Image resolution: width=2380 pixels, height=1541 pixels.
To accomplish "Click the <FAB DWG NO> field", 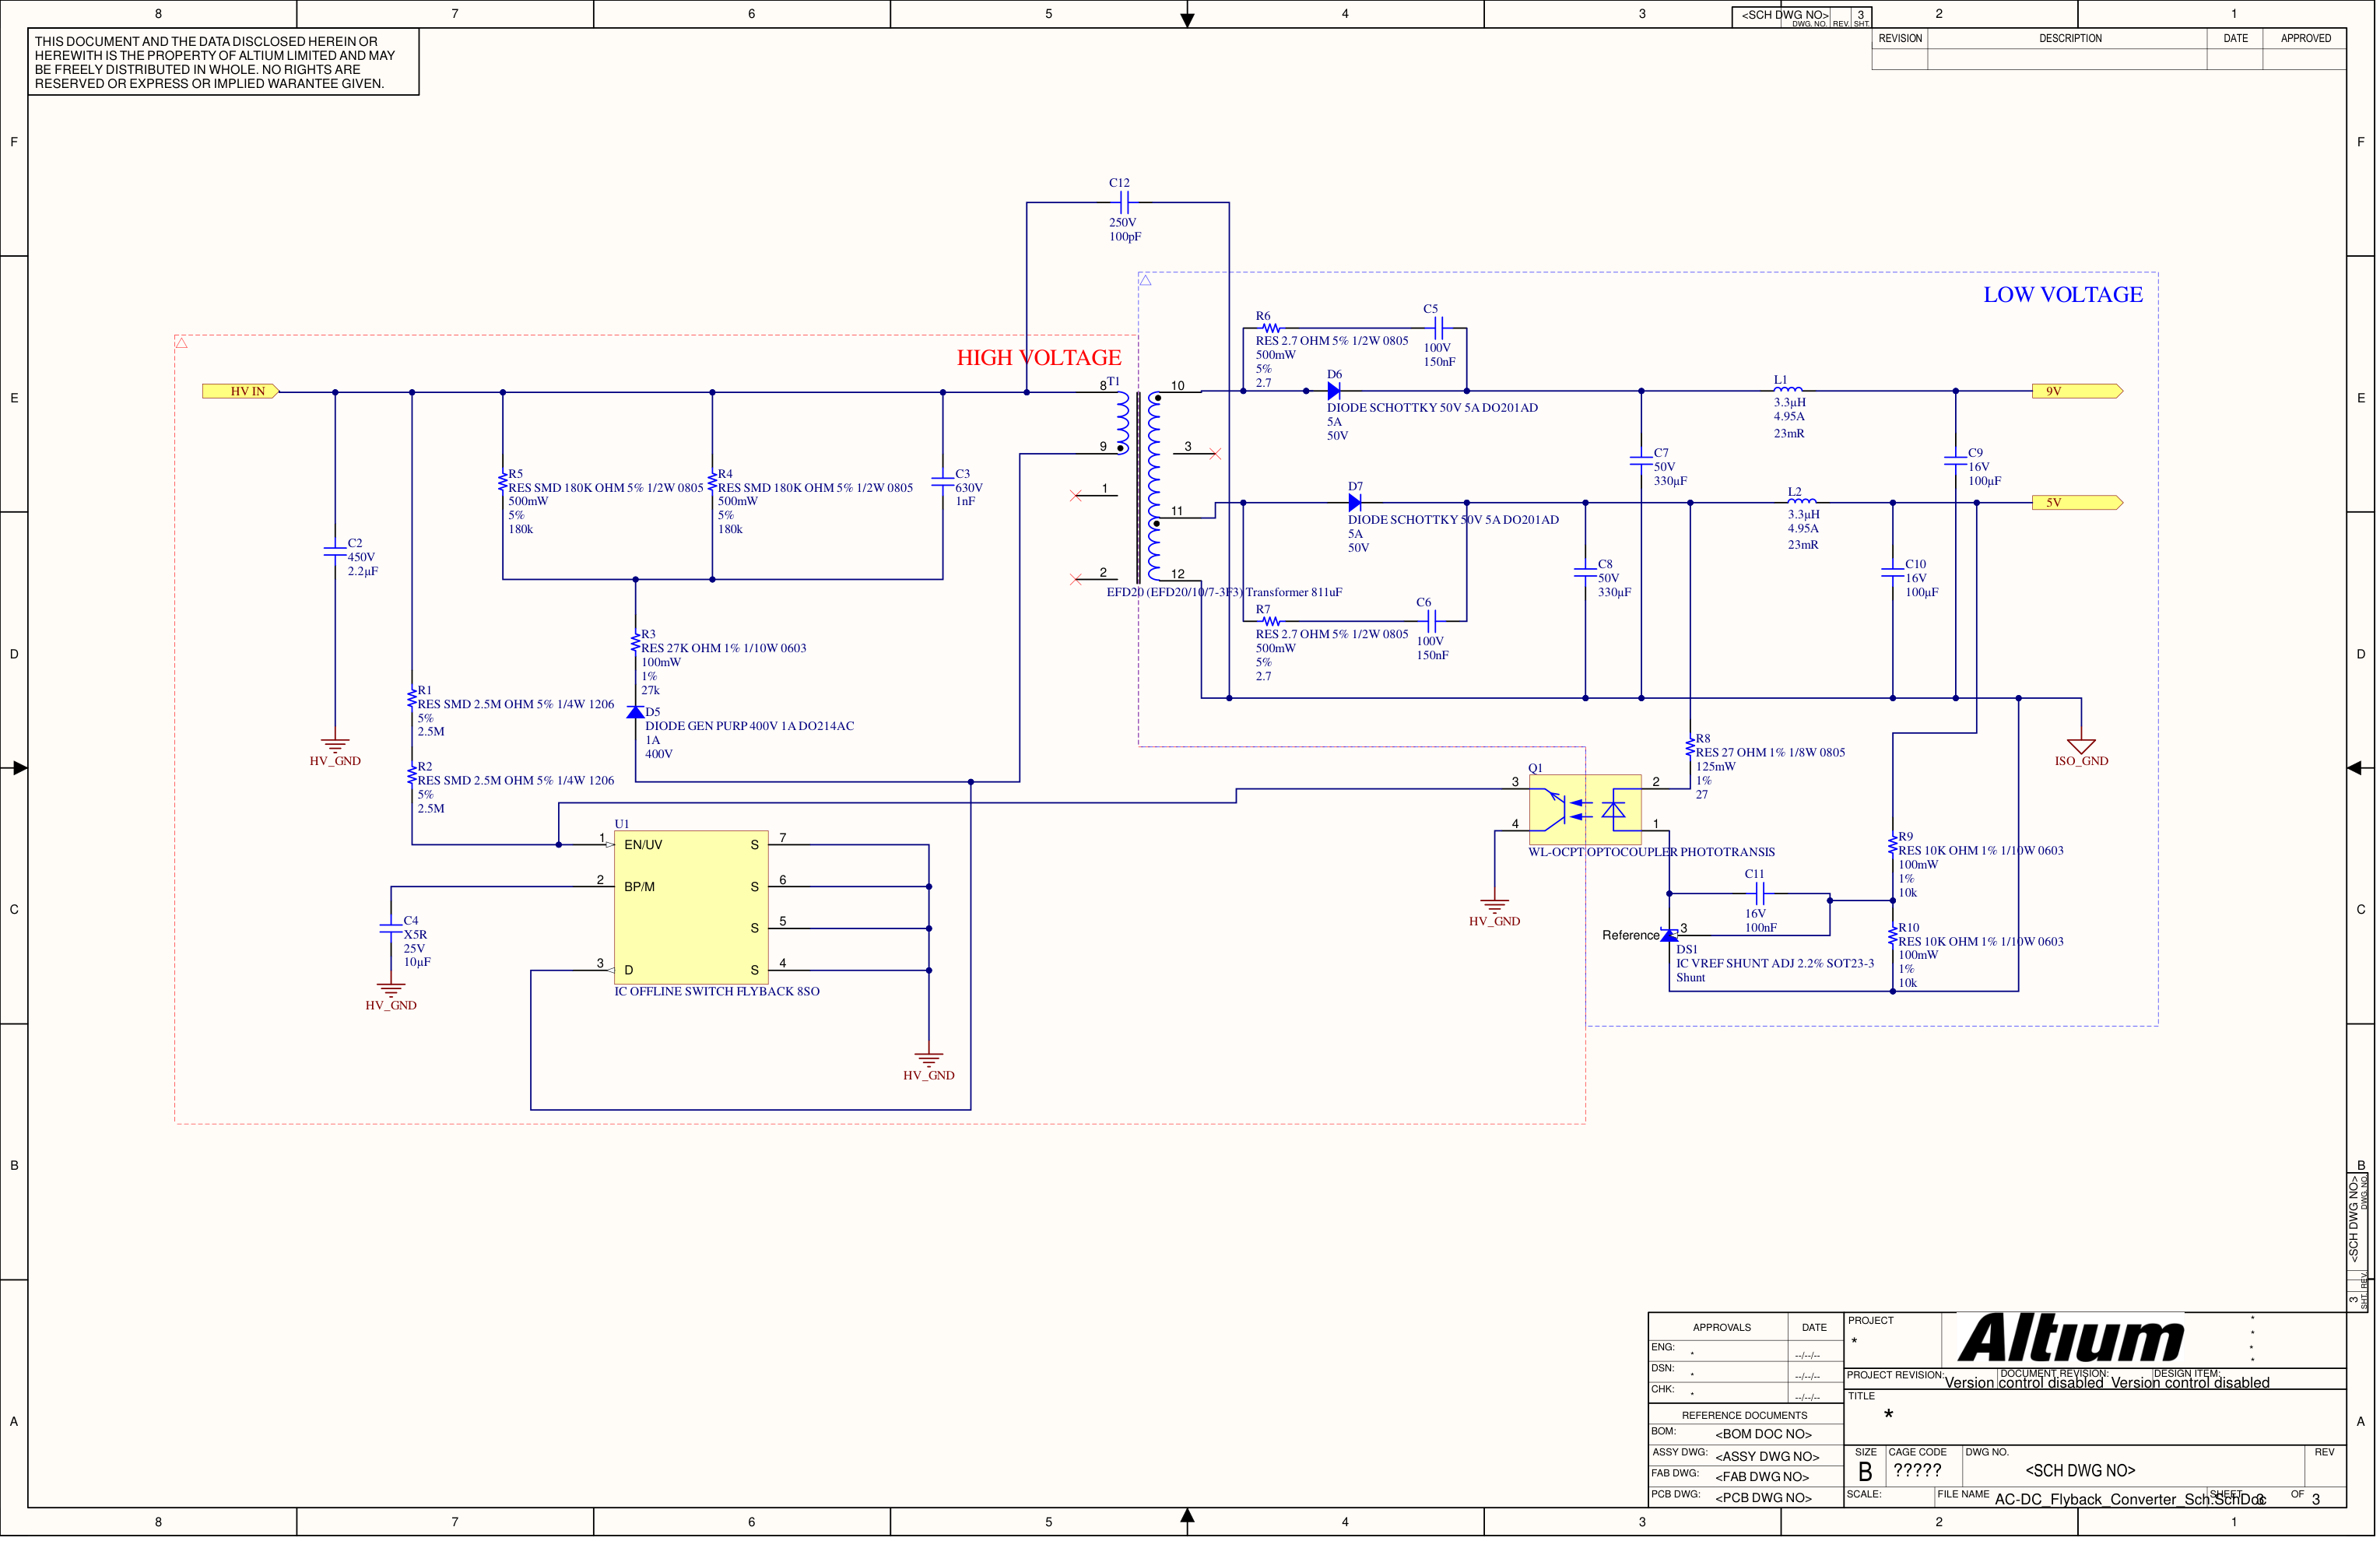I will coord(1762,1477).
